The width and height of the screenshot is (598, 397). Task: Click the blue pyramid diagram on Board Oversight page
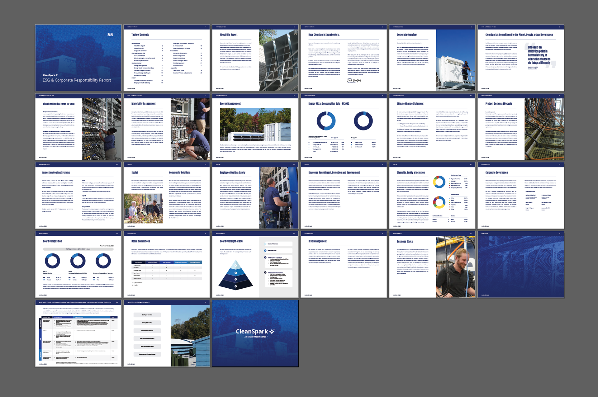click(236, 275)
